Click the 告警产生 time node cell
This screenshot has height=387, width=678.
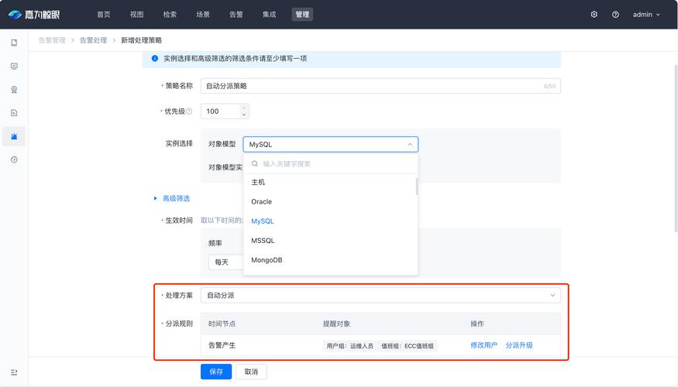tap(222, 345)
